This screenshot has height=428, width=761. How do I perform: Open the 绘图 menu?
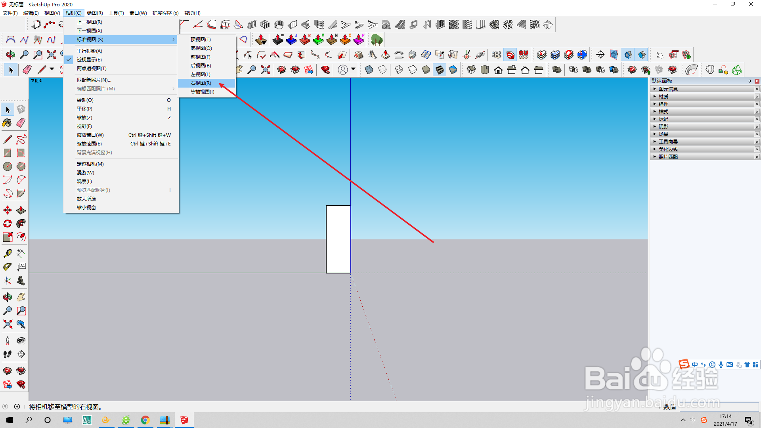pyautogui.click(x=95, y=13)
